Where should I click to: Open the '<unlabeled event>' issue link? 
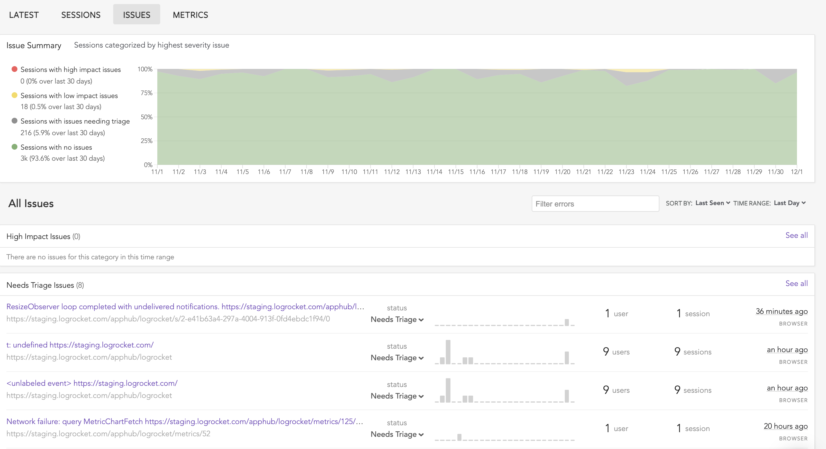[x=92, y=383]
